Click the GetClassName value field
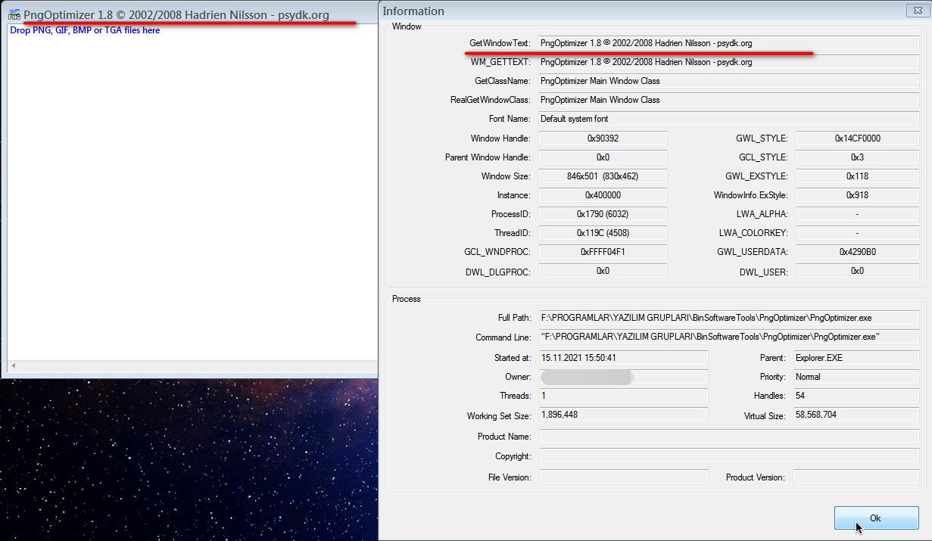 [x=728, y=81]
